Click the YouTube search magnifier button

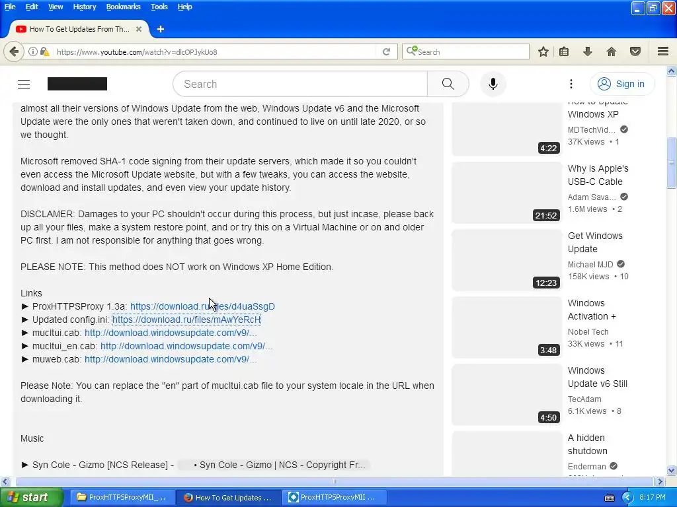[x=448, y=84]
